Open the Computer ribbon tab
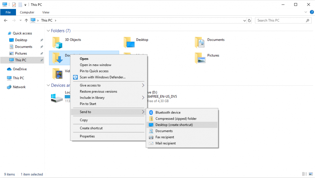This screenshot has height=178, width=315. (27, 12)
